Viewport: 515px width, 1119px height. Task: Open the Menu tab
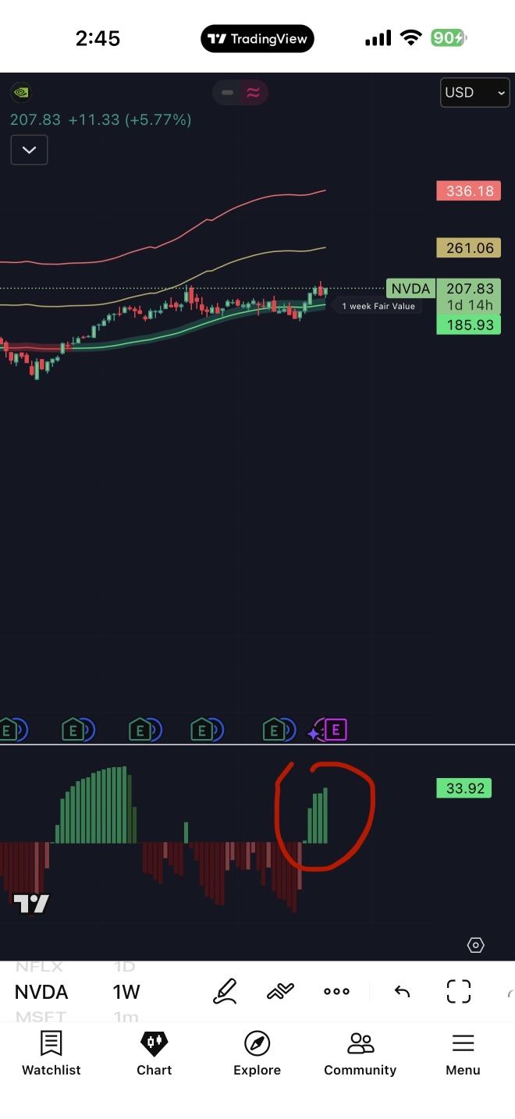[x=463, y=1053]
